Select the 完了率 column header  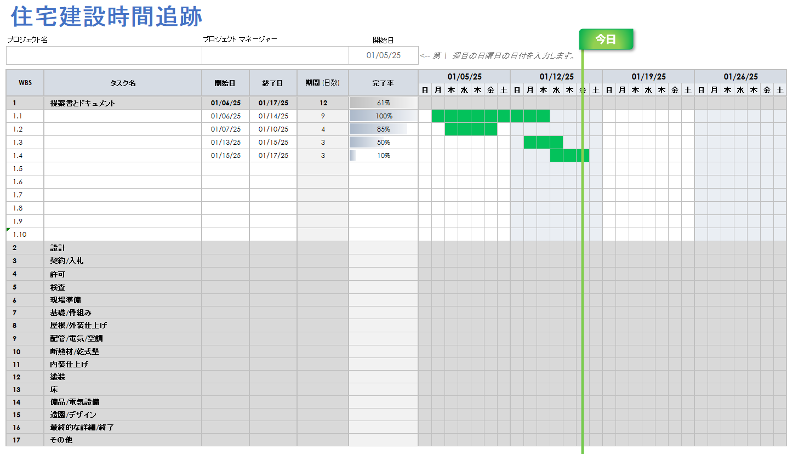point(384,83)
